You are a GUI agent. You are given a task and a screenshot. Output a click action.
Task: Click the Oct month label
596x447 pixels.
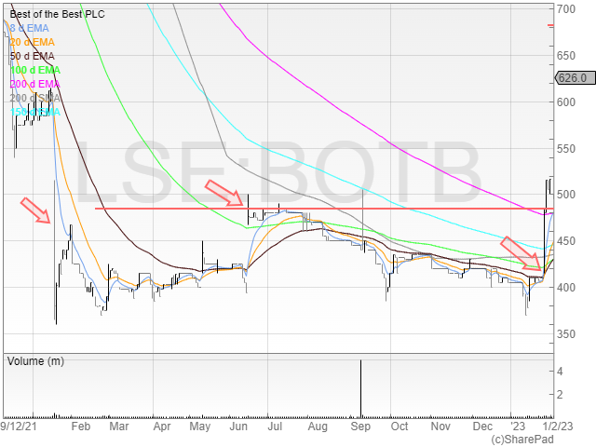coord(400,427)
